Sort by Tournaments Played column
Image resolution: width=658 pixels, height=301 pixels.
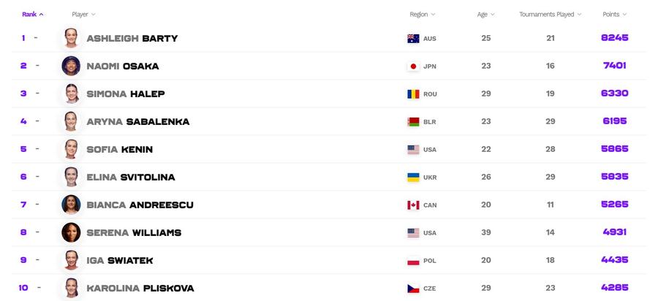tap(550, 15)
